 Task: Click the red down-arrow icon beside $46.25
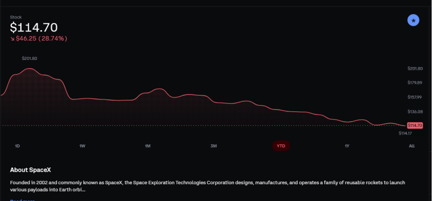(12, 39)
